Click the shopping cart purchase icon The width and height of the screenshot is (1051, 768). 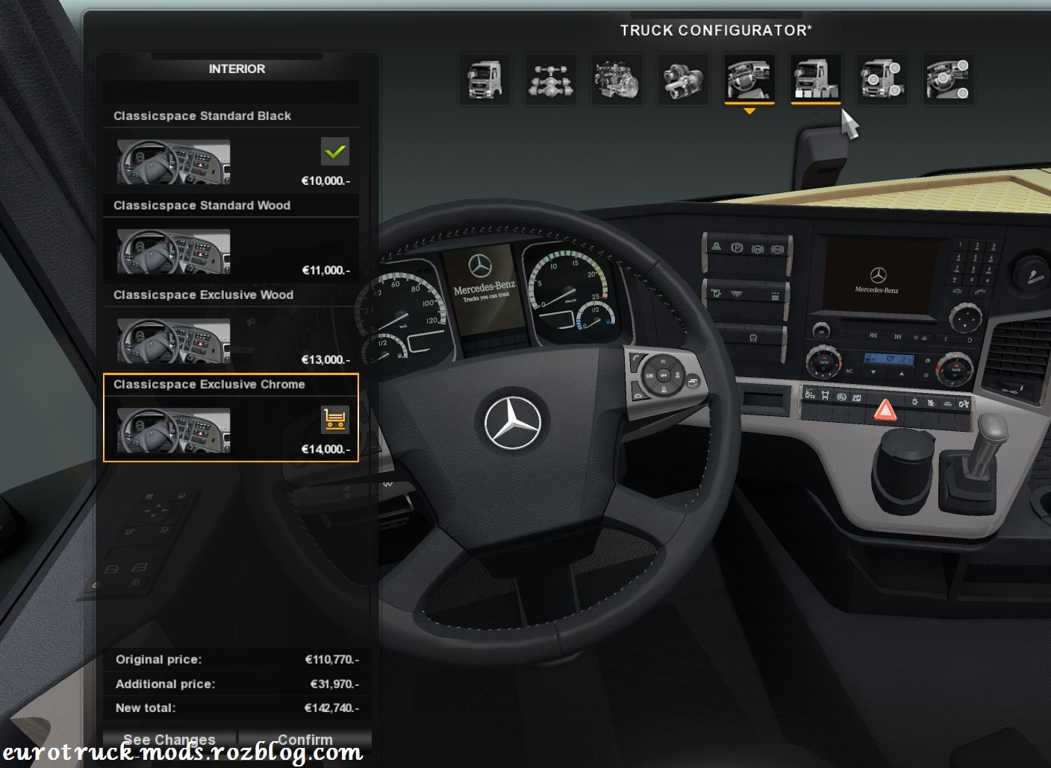point(335,420)
